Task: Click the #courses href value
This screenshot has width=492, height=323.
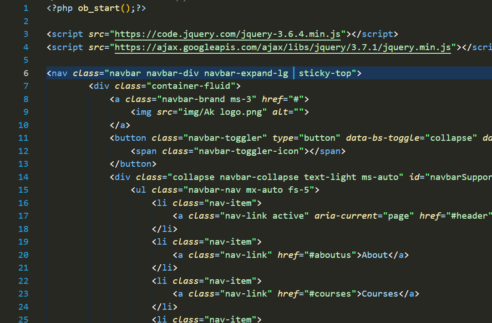Action: (x=330, y=294)
